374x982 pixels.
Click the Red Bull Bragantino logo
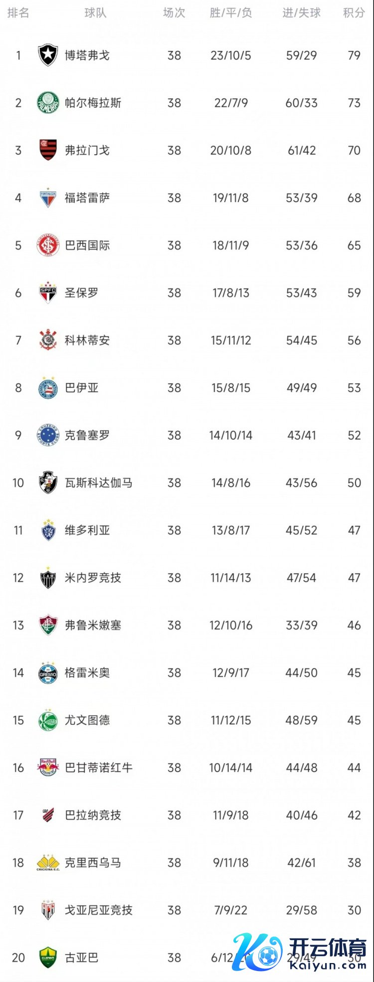(x=48, y=767)
